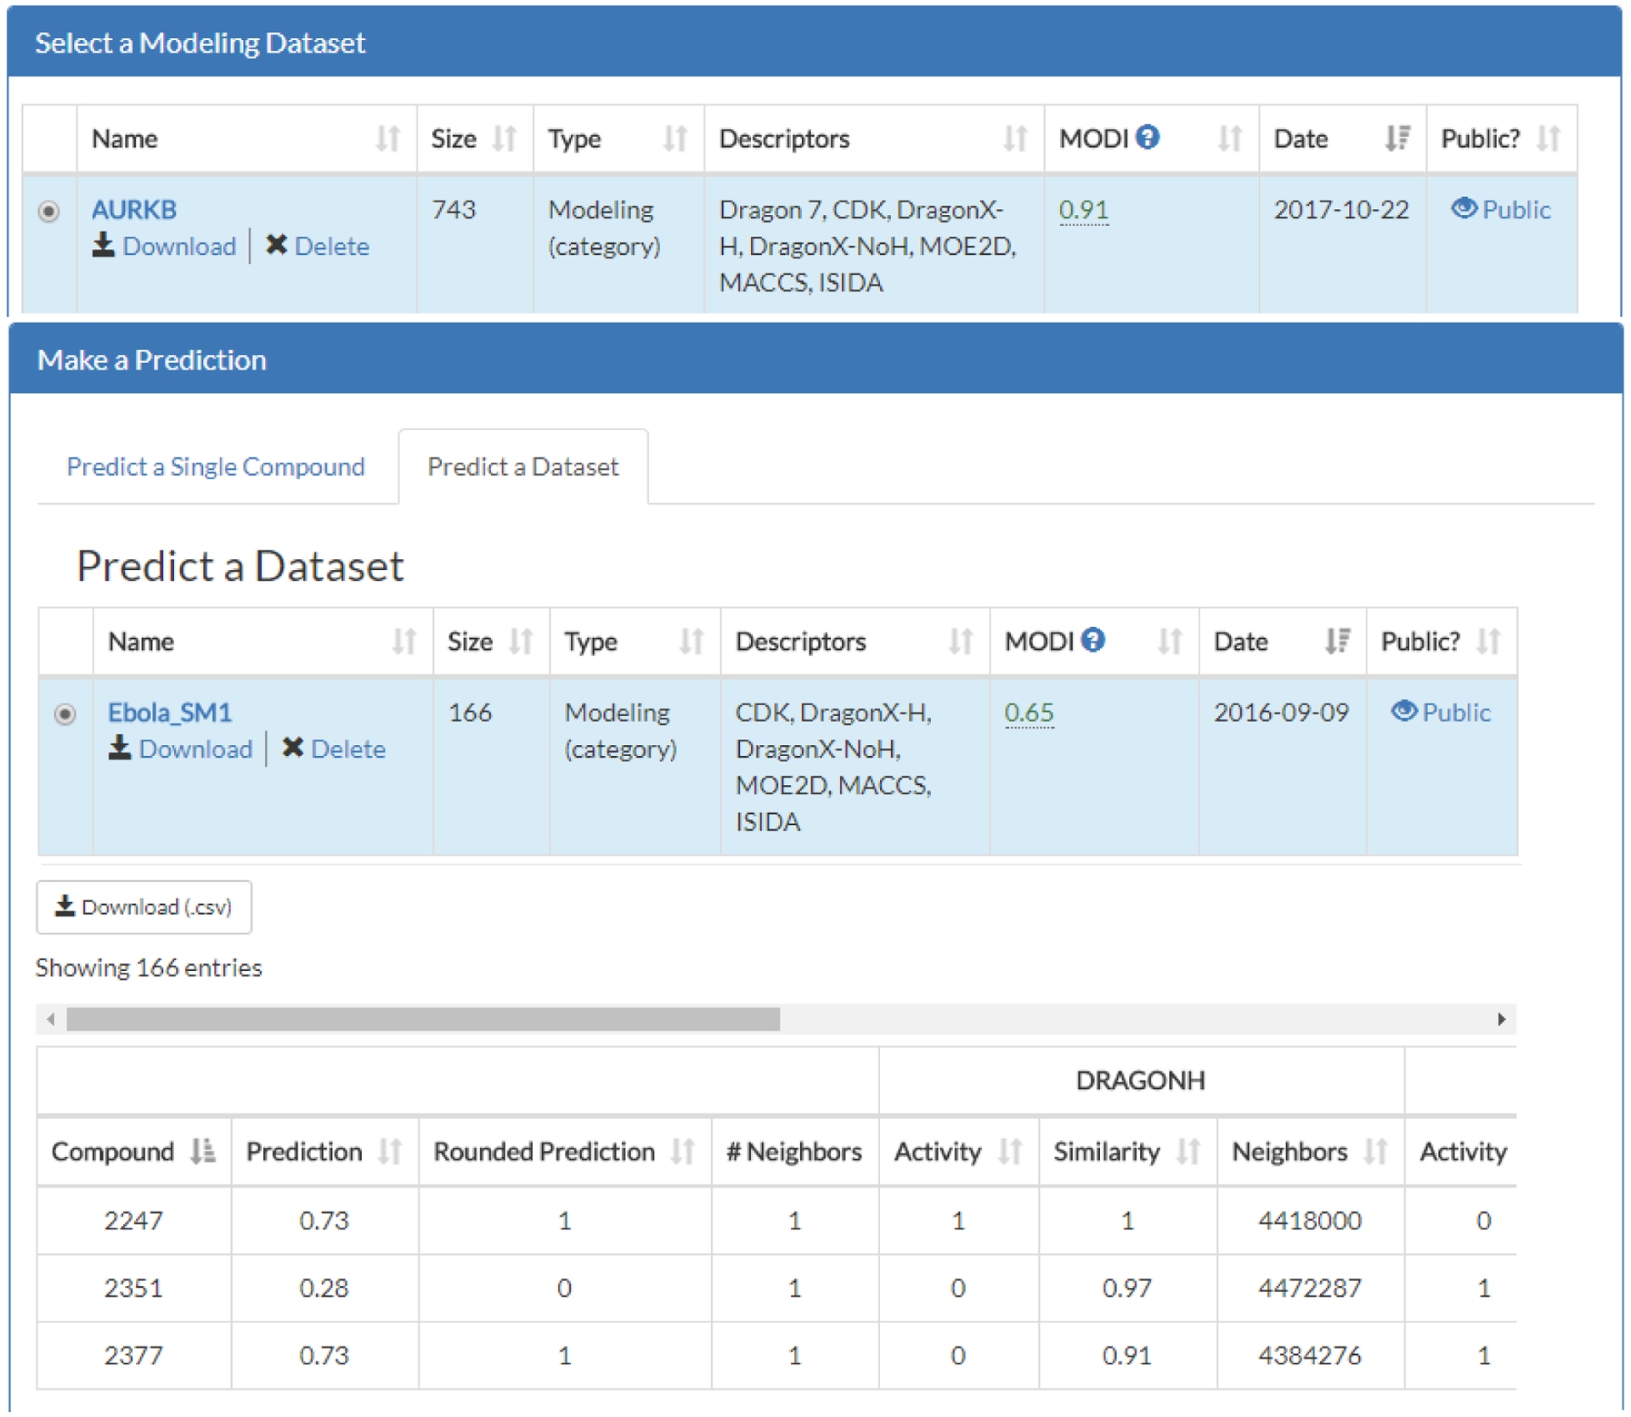Screen dimensions: 1631x1417
Task: Click eye icon for AURKB public status
Action: pos(1464,208)
